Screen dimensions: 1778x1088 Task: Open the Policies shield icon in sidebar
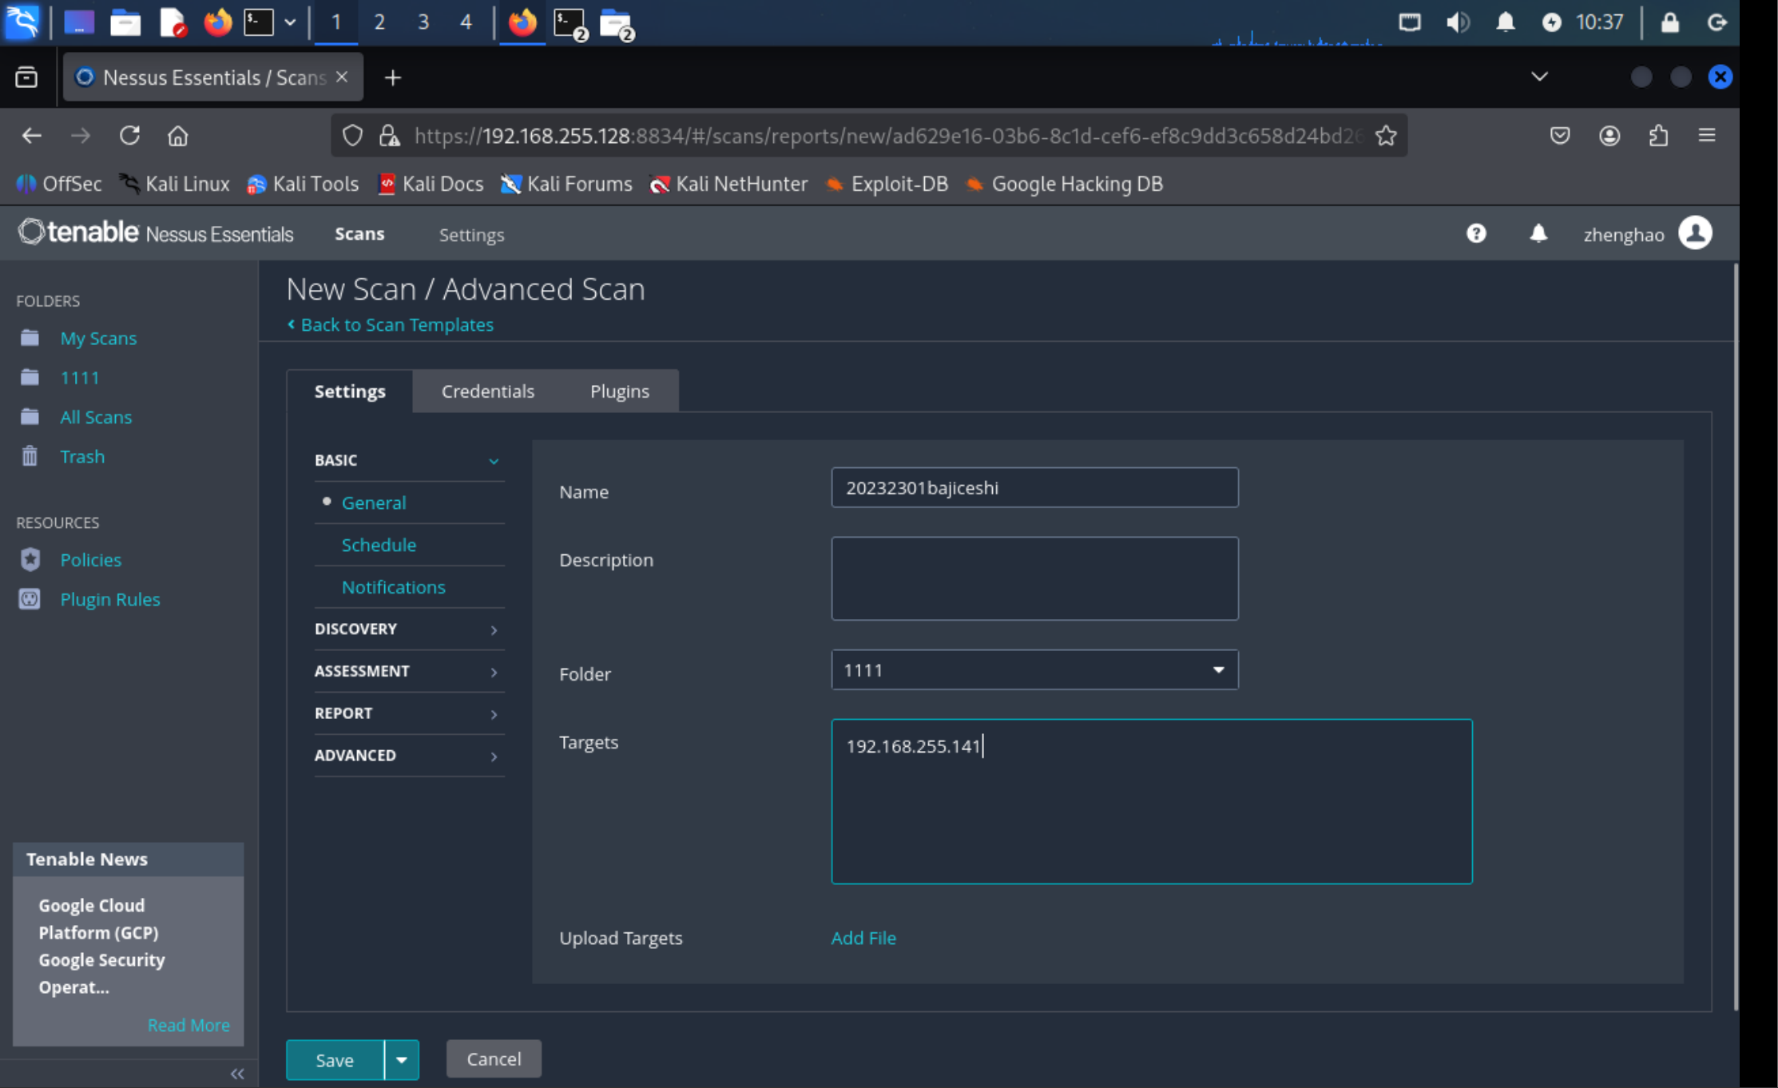click(x=30, y=559)
